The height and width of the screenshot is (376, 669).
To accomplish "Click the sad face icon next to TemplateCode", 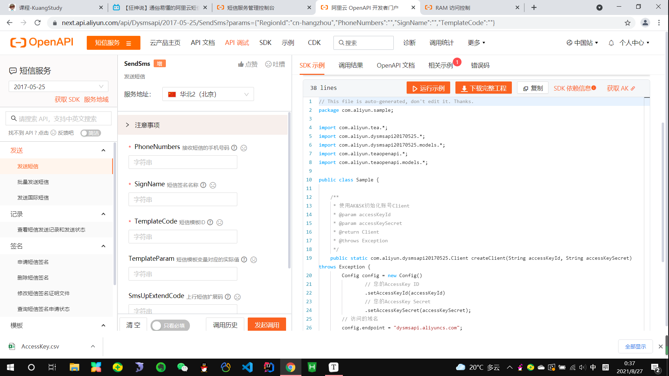I will 220,222.
